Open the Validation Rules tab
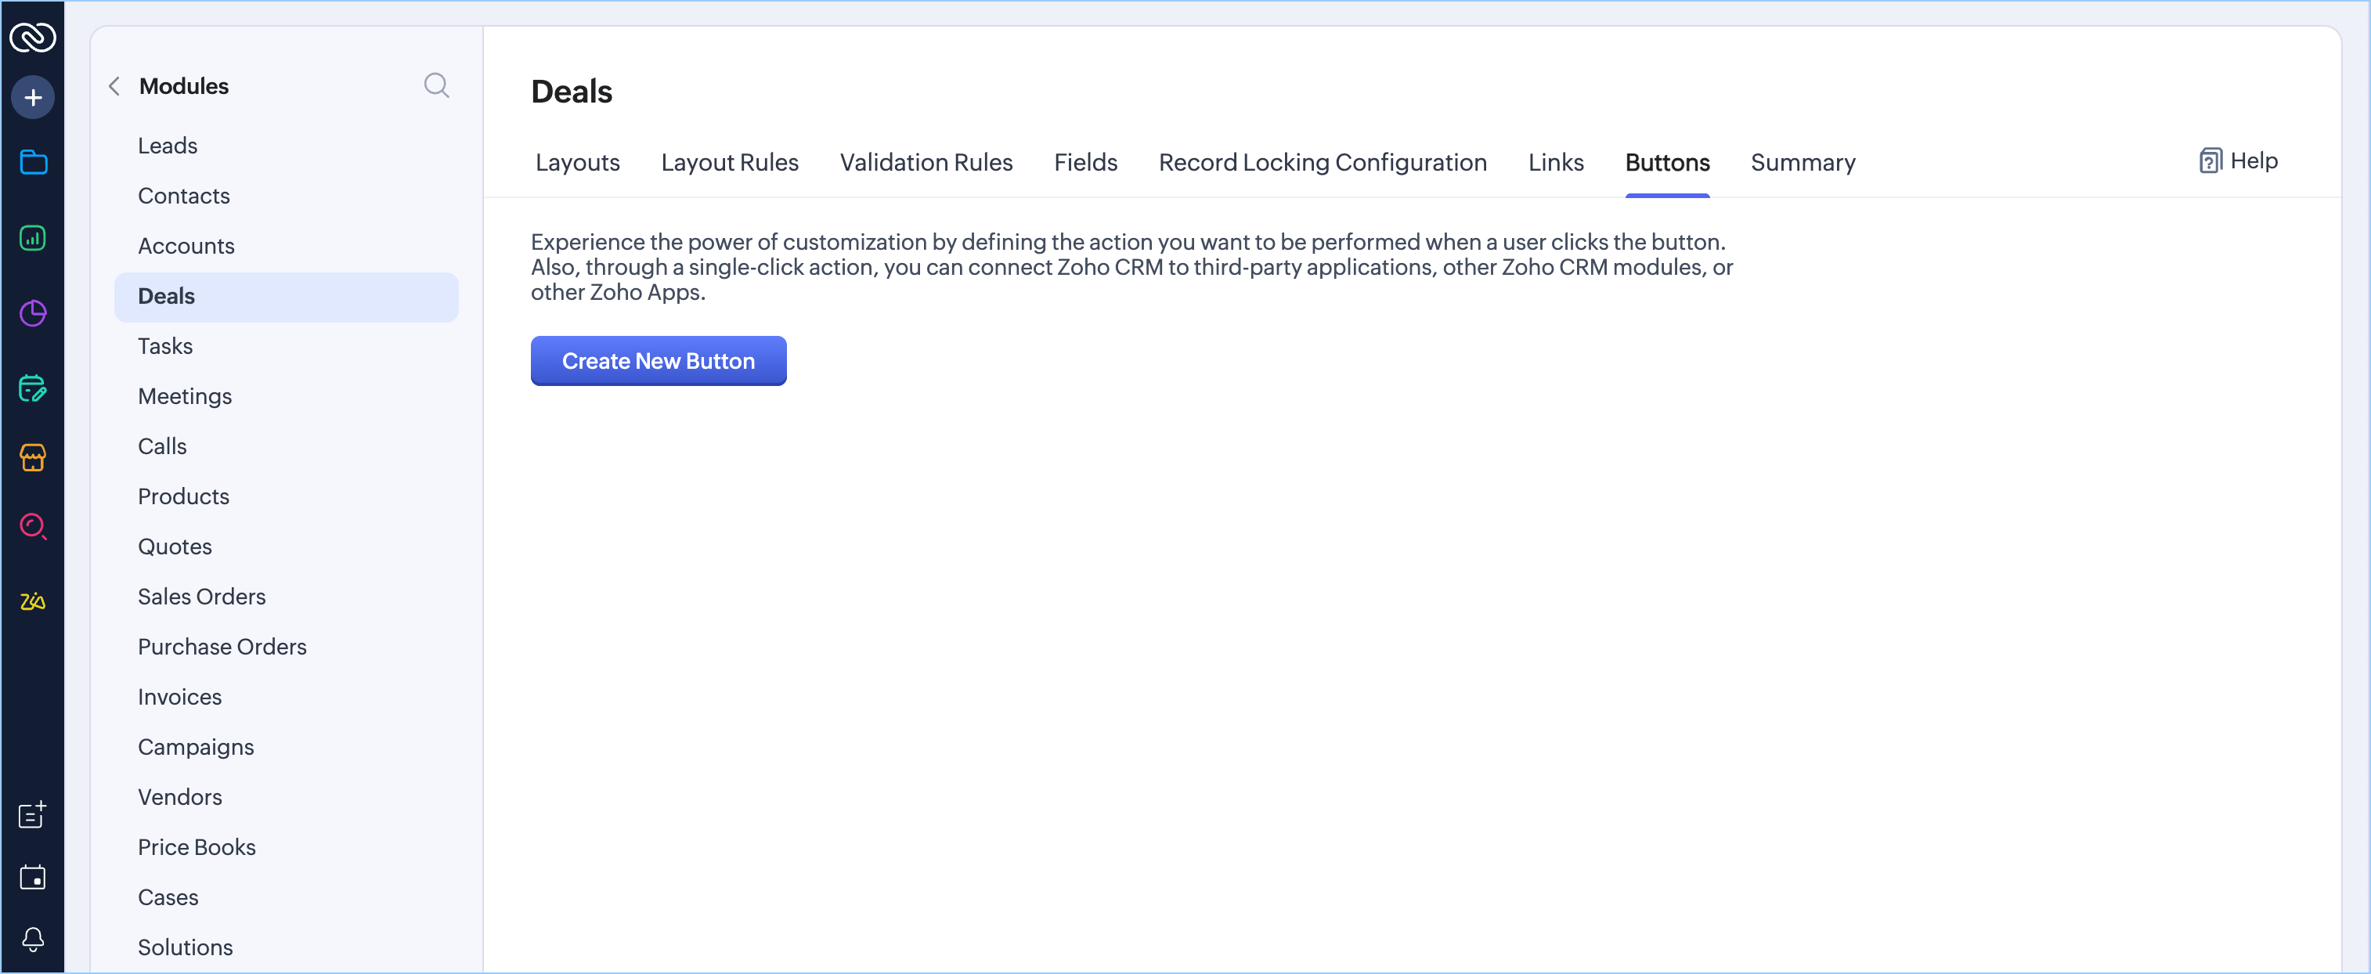The width and height of the screenshot is (2371, 974). coord(925,163)
